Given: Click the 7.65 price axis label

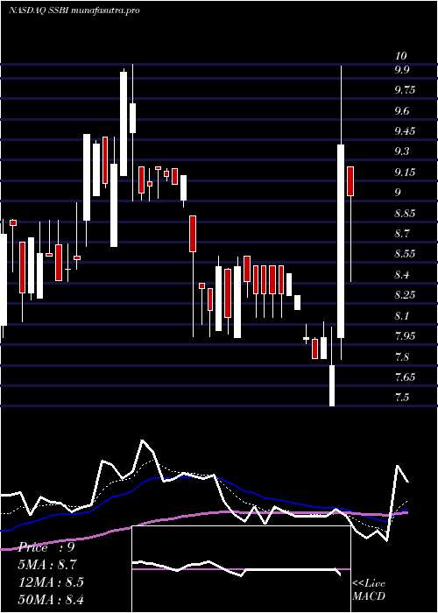Looking at the screenshot, I should [x=405, y=377].
